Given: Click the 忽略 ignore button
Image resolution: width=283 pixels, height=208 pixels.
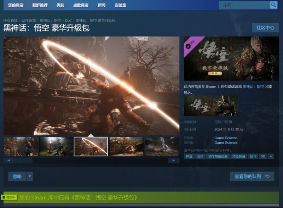Looking at the screenshot, I should point(17,176).
